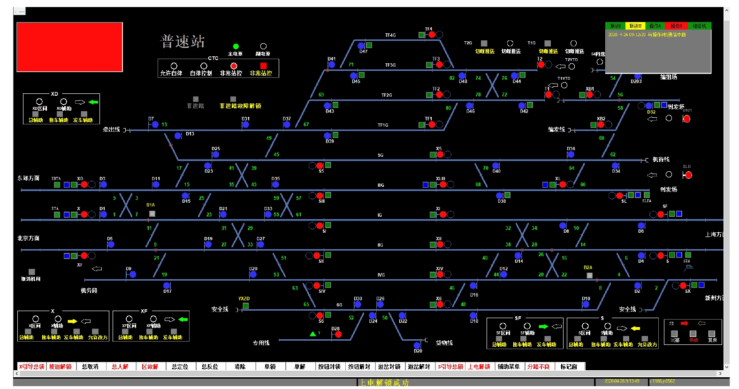Open the 辅助菜单 menu

tap(509, 366)
